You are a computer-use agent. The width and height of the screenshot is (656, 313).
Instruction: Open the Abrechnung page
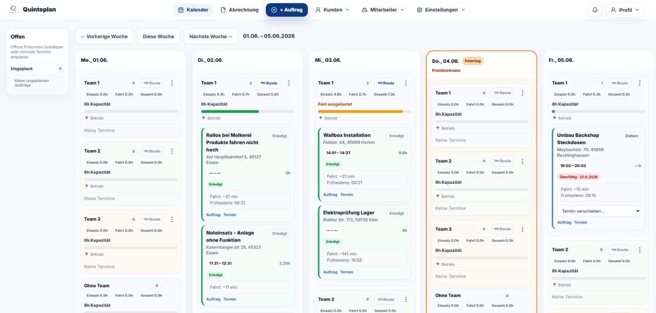[239, 10]
